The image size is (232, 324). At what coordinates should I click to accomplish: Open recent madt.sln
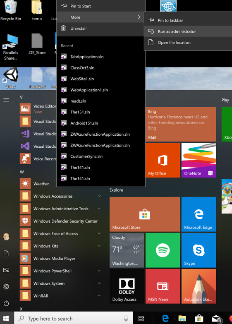(x=101, y=101)
